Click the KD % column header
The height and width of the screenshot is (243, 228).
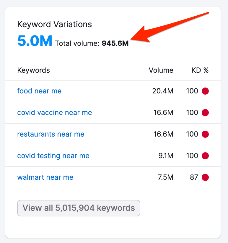(x=200, y=70)
